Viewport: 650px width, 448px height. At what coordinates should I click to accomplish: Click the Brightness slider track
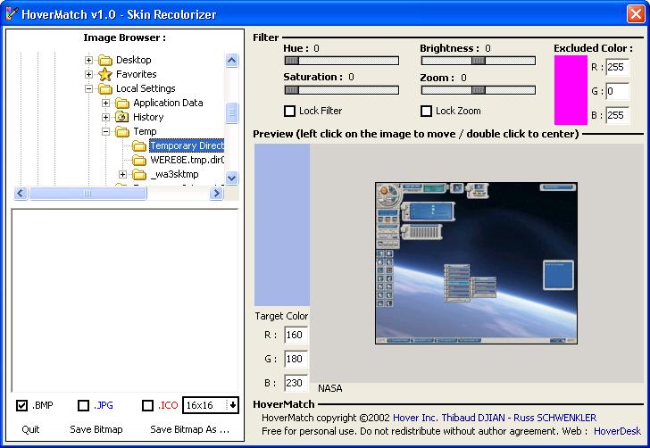[x=479, y=61]
